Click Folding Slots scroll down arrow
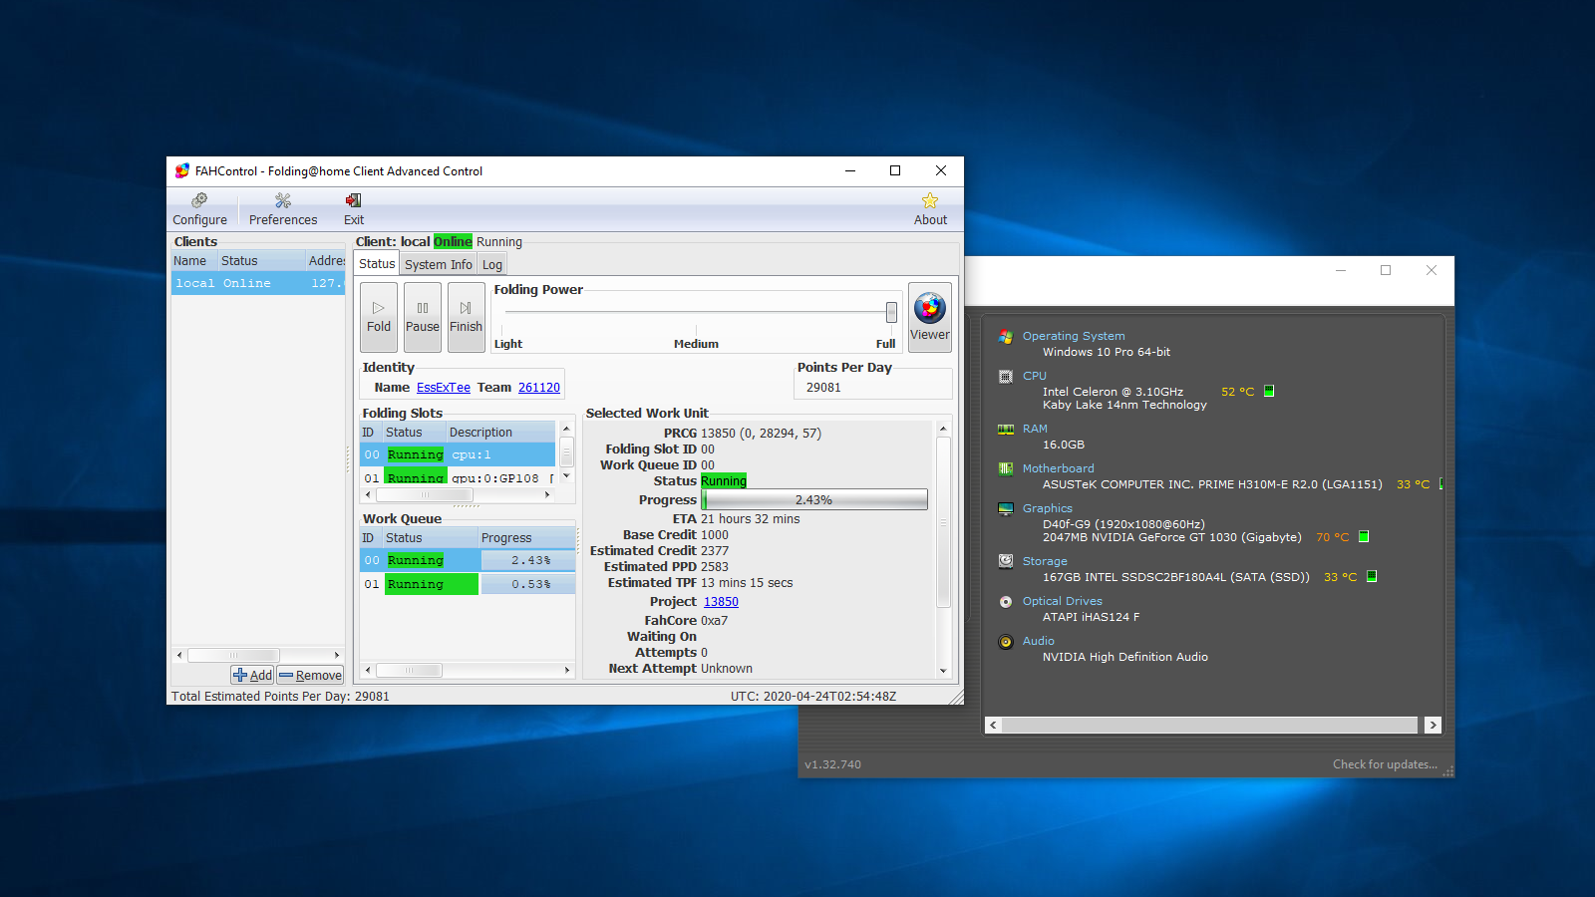Viewport: 1595px width, 897px height. 566,476
